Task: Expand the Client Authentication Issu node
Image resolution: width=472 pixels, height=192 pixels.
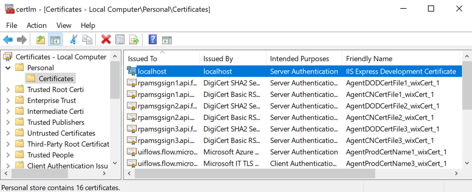Action: coord(8,166)
